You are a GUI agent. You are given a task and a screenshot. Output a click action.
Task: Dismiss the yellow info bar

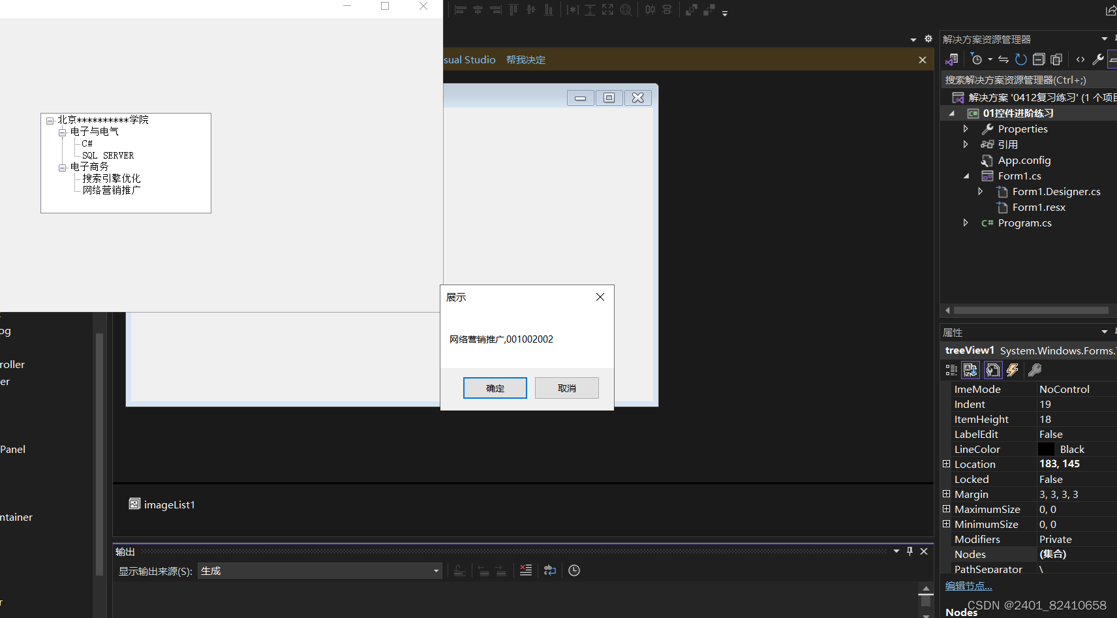pos(923,60)
